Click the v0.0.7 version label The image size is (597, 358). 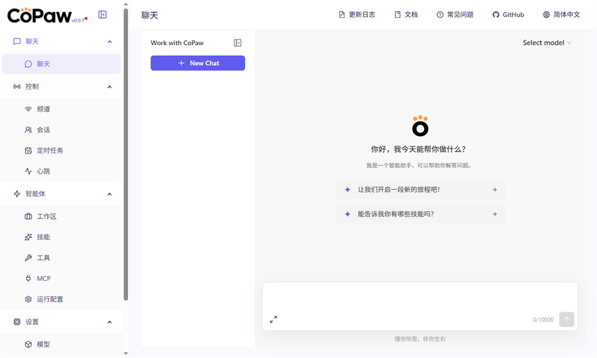click(78, 20)
